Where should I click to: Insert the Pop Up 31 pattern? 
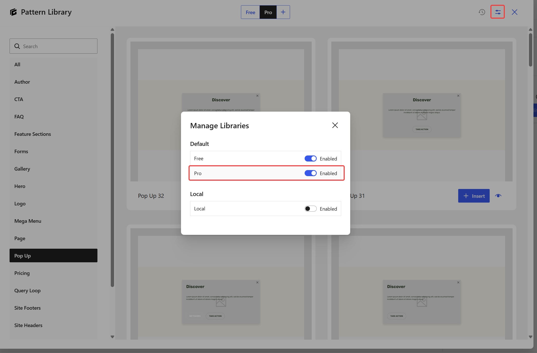click(474, 196)
